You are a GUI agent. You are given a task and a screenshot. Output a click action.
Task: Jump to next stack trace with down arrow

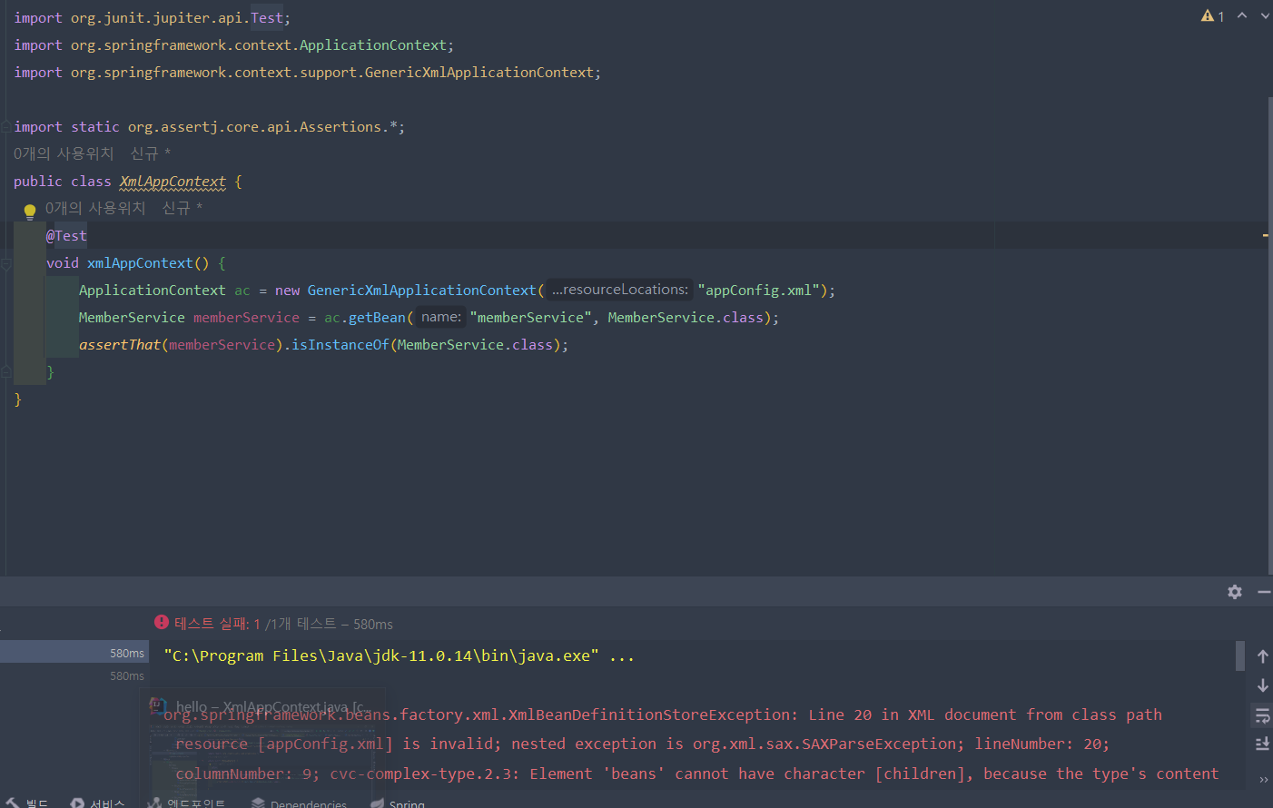coord(1262,685)
